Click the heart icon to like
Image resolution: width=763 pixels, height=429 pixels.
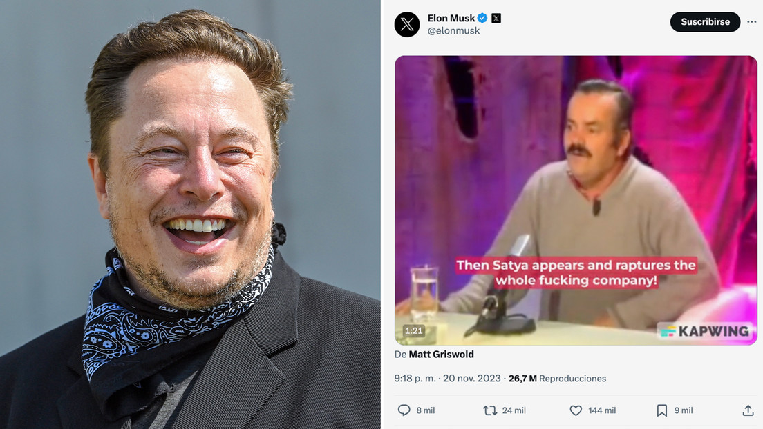click(x=576, y=410)
